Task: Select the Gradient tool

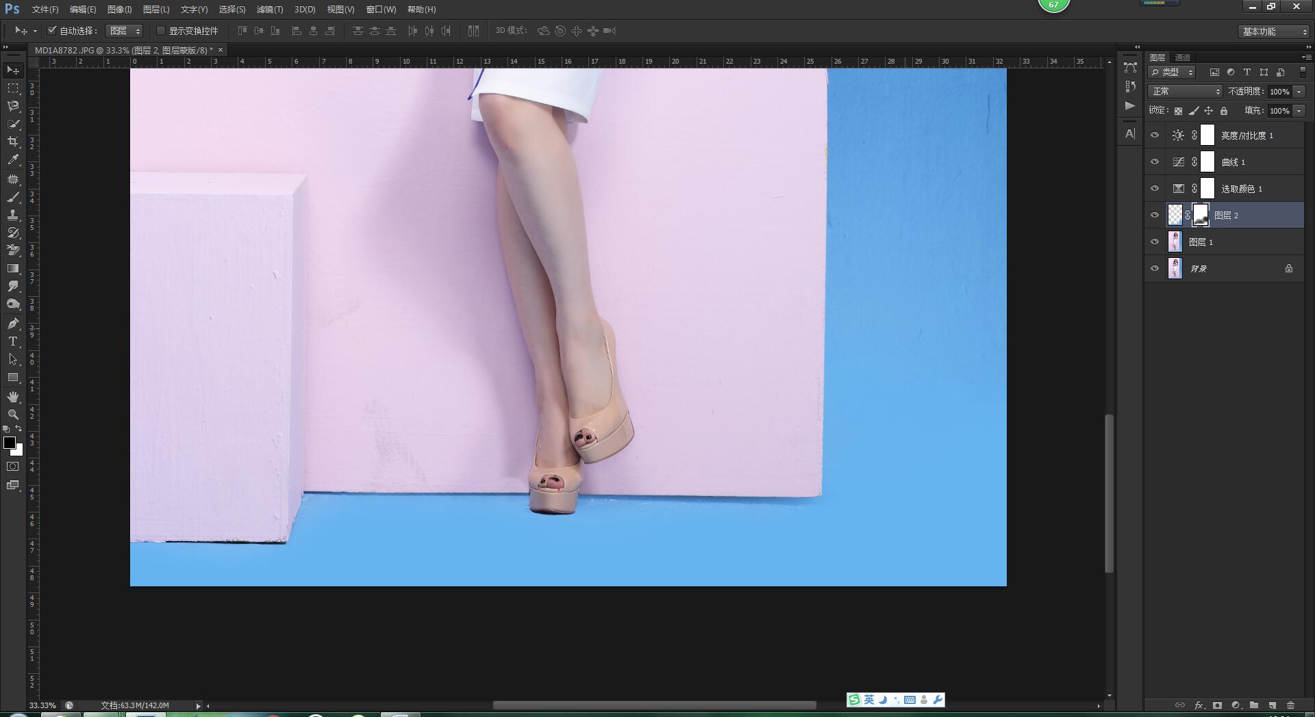Action: (x=13, y=268)
